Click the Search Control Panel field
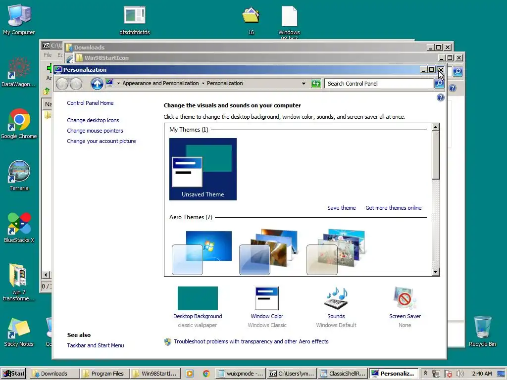Viewport: 507px width, 380px height. pos(379,84)
